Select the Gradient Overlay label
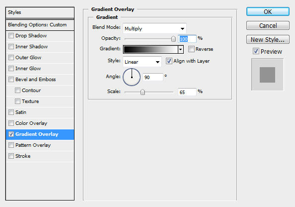Screen dimensions: 295x207 click(x=37, y=134)
